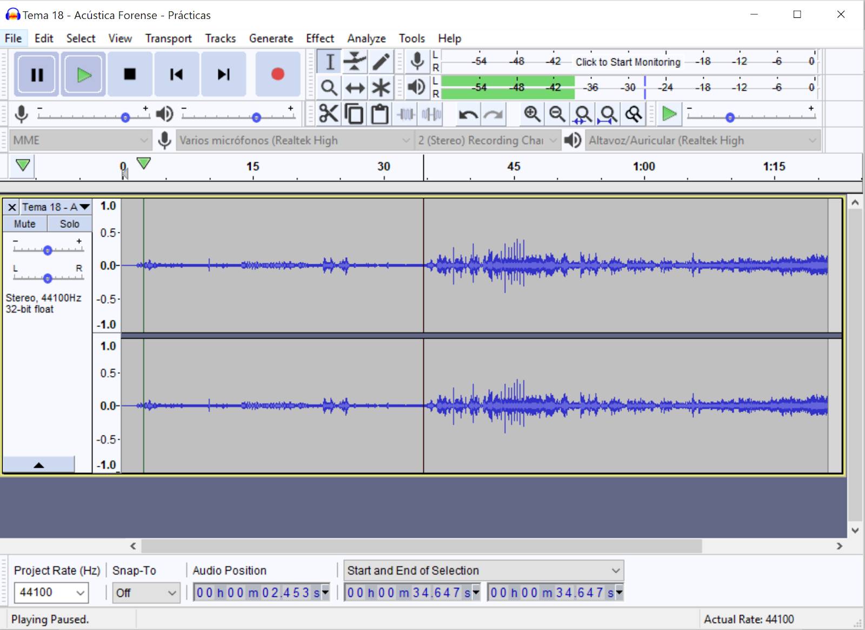Select the Selection (I-beam) tool
The width and height of the screenshot is (865, 630).
pos(329,62)
